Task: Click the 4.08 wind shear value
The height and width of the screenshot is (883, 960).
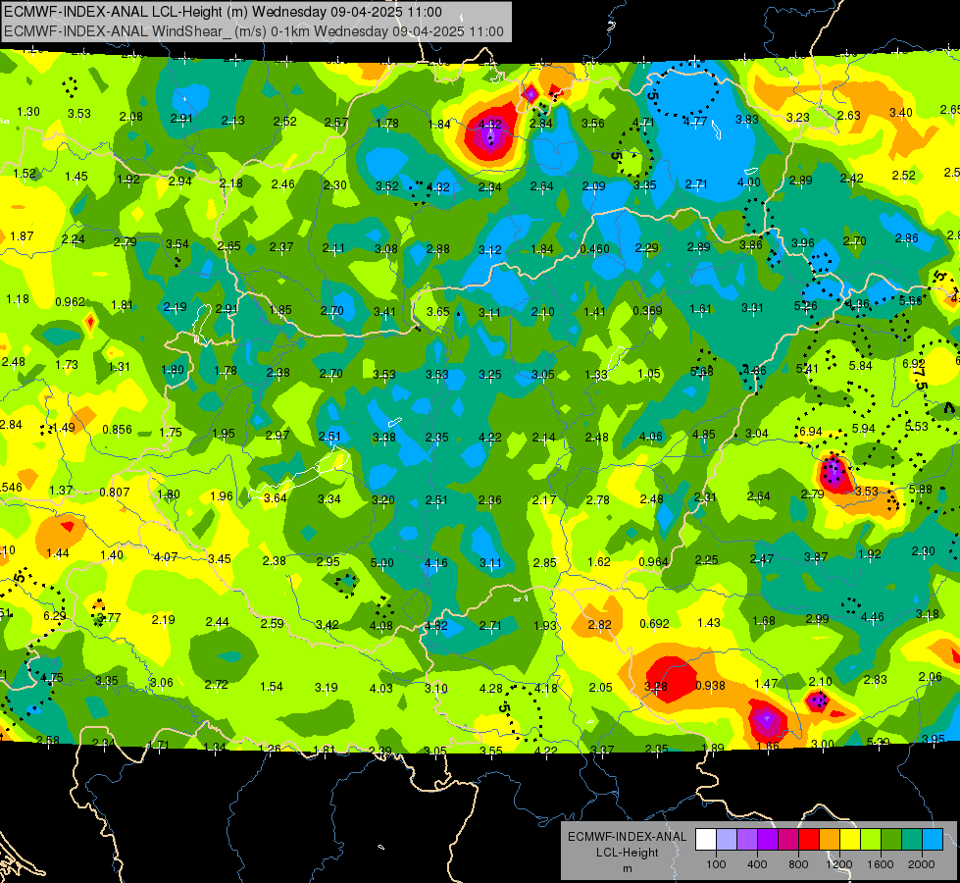Action: click(380, 626)
